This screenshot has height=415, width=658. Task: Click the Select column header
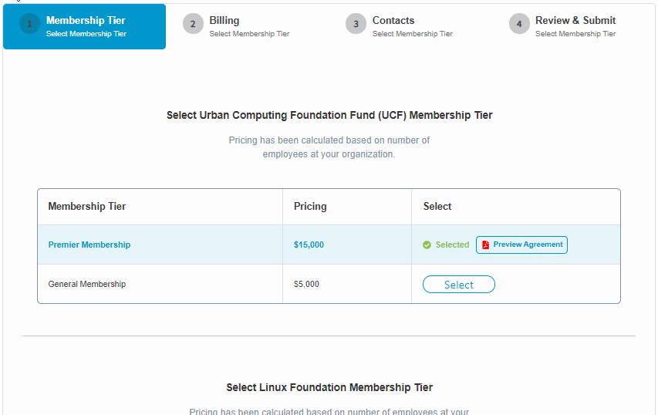pos(437,207)
